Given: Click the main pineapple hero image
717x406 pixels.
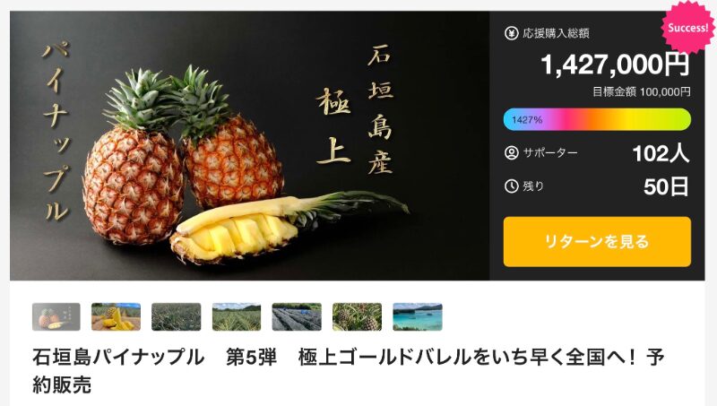Looking at the screenshot, I should [250, 146].
